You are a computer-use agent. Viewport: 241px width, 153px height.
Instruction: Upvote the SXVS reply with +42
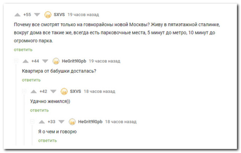pos(34,91)
